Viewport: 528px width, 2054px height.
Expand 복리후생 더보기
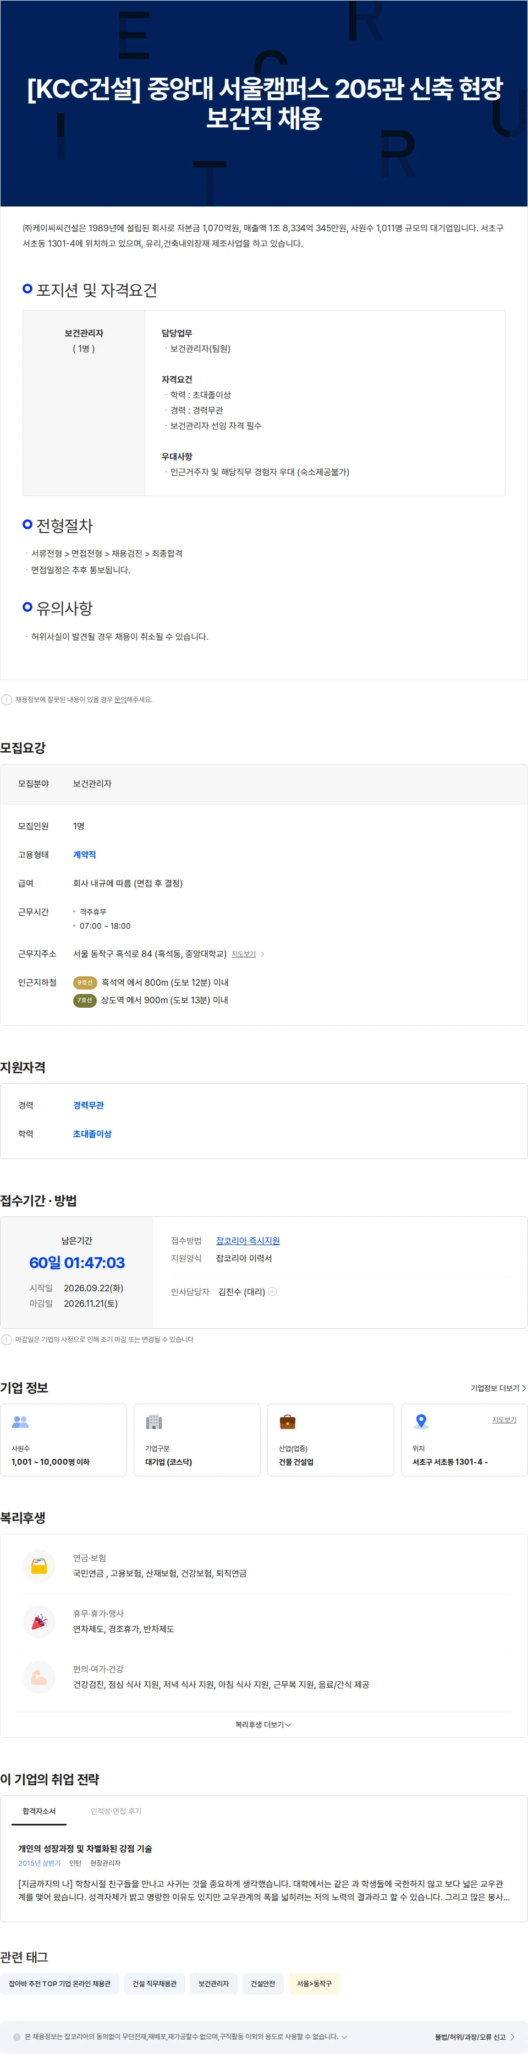[263, 1725]
